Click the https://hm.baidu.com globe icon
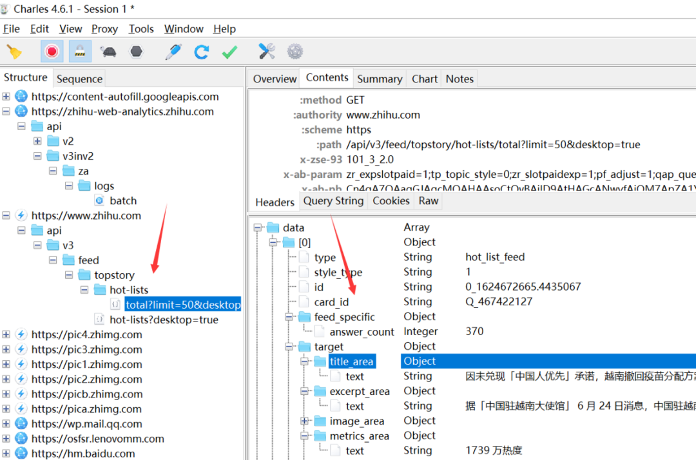 click(x=21, y=454)
